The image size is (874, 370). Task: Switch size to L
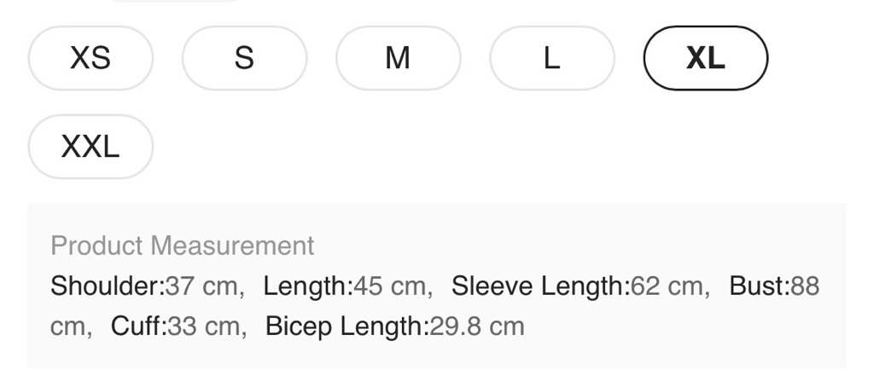(551, 58)
